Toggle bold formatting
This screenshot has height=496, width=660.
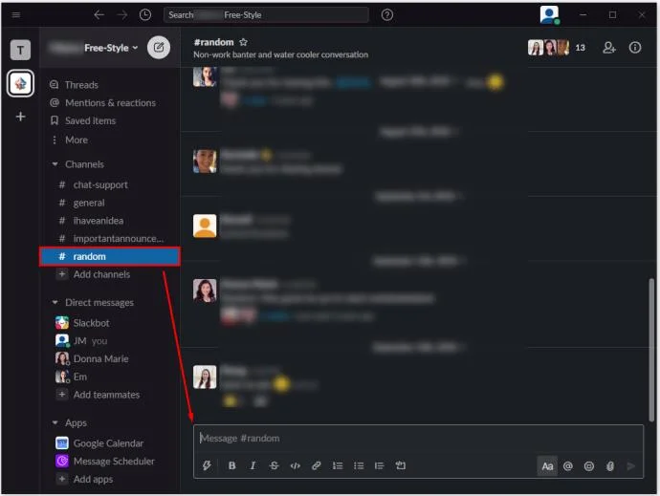231,465
